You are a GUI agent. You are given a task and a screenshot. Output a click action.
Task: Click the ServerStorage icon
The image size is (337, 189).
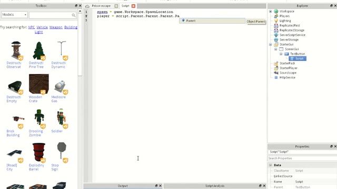pos(276,40)
